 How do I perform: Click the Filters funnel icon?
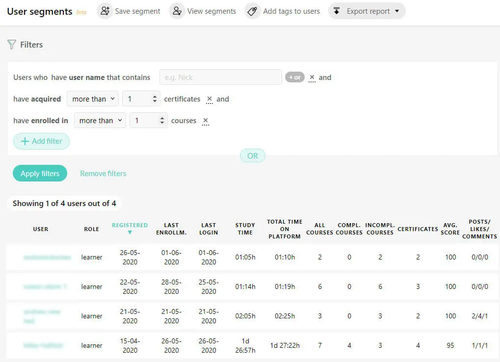point(12,45)
